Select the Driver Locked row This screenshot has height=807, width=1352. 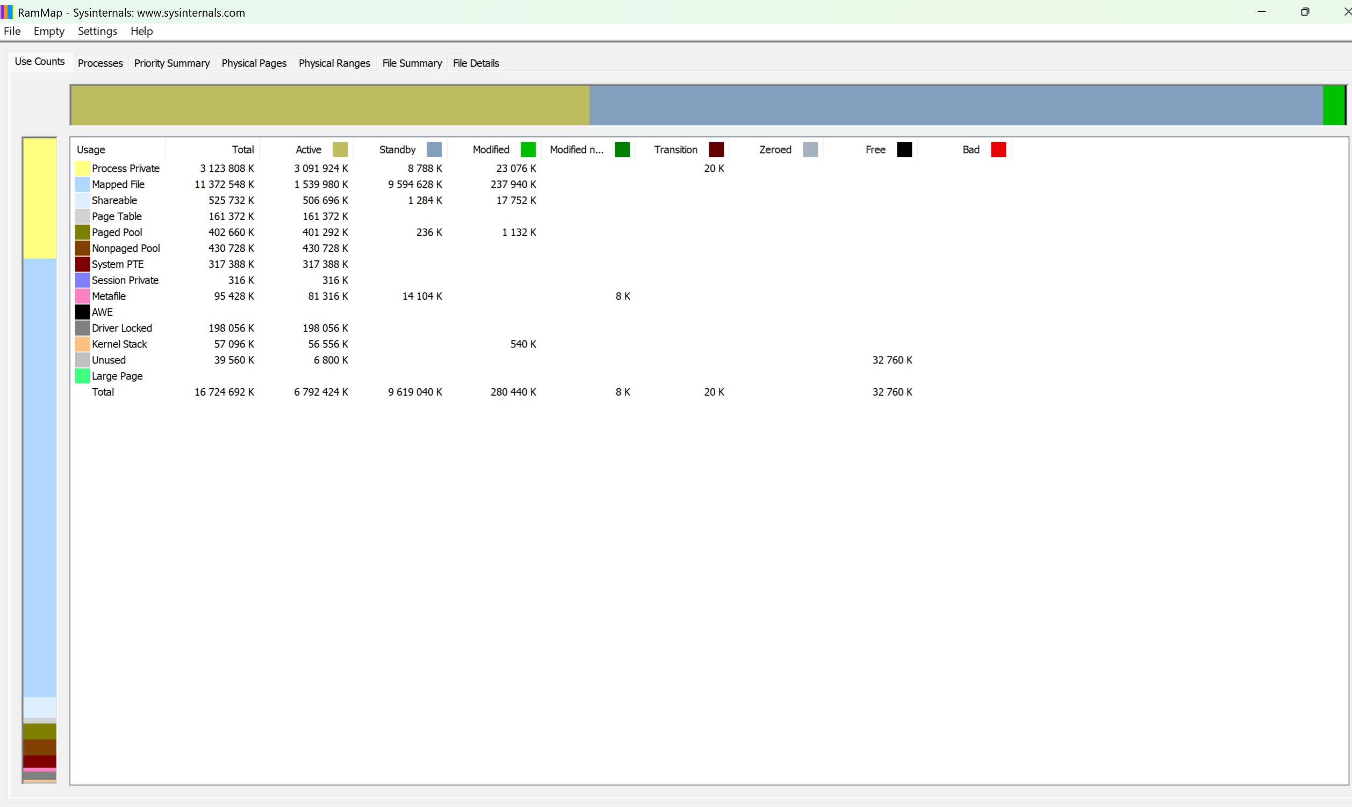click(x=122, y=328)
